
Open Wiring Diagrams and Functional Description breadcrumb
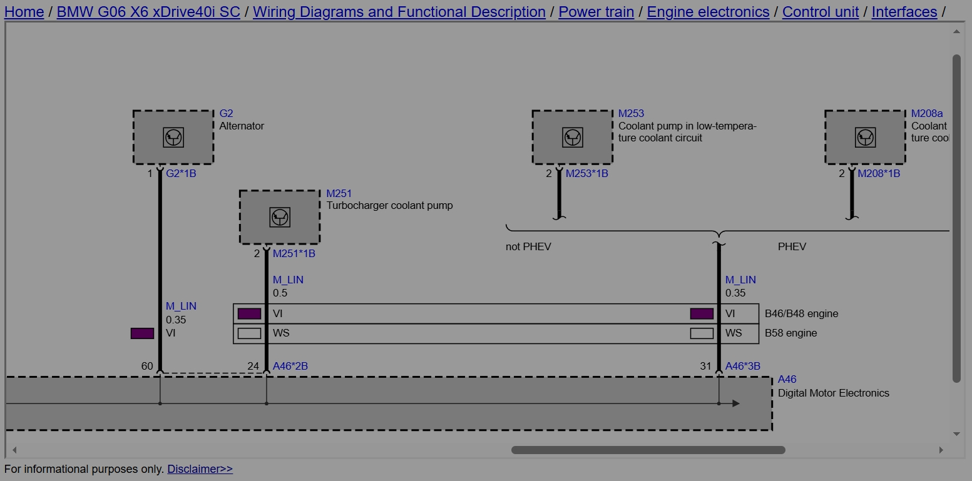coord(399,12)
